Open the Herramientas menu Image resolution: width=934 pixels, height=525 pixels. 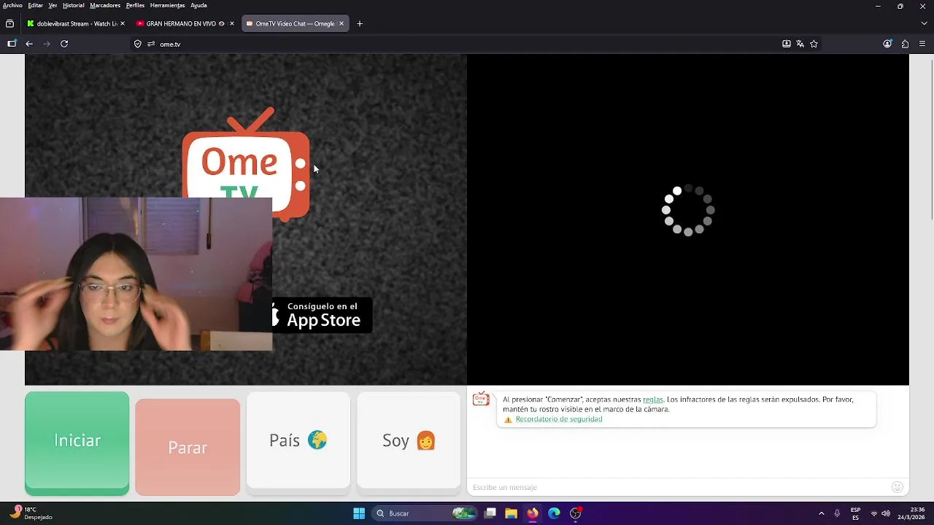pyautogui.click(x=168, y=5)
